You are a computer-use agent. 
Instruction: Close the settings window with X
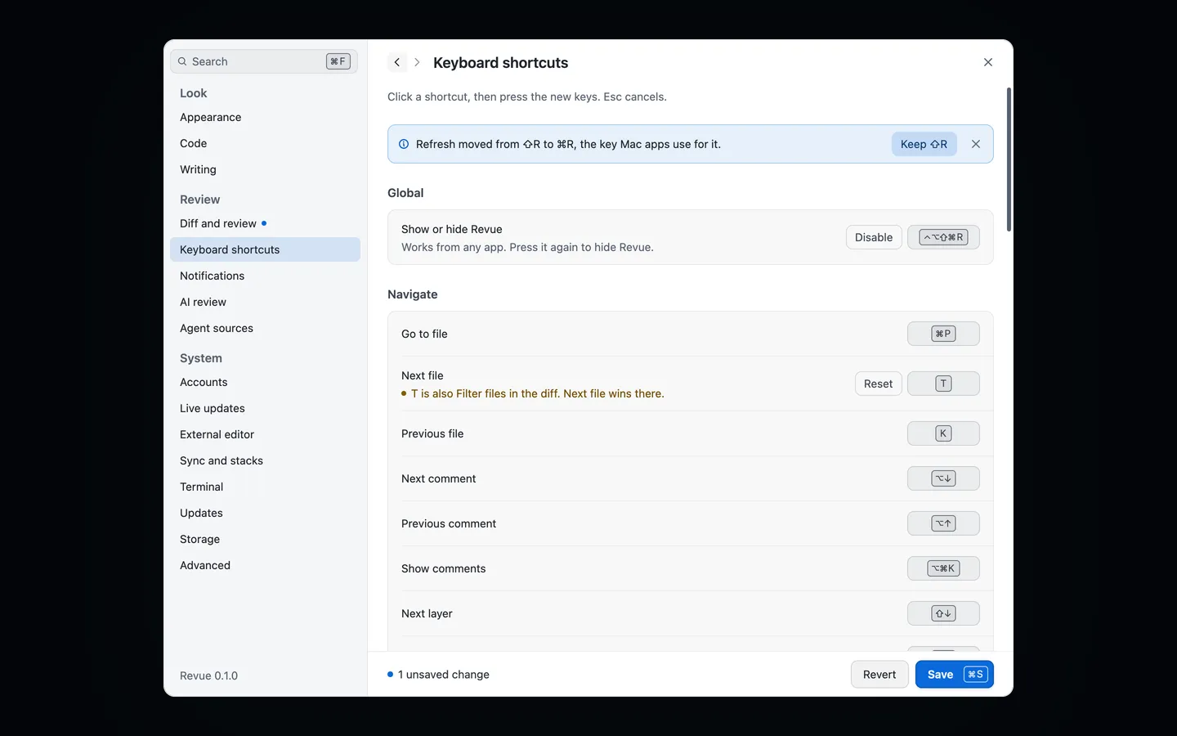point(988,62)
